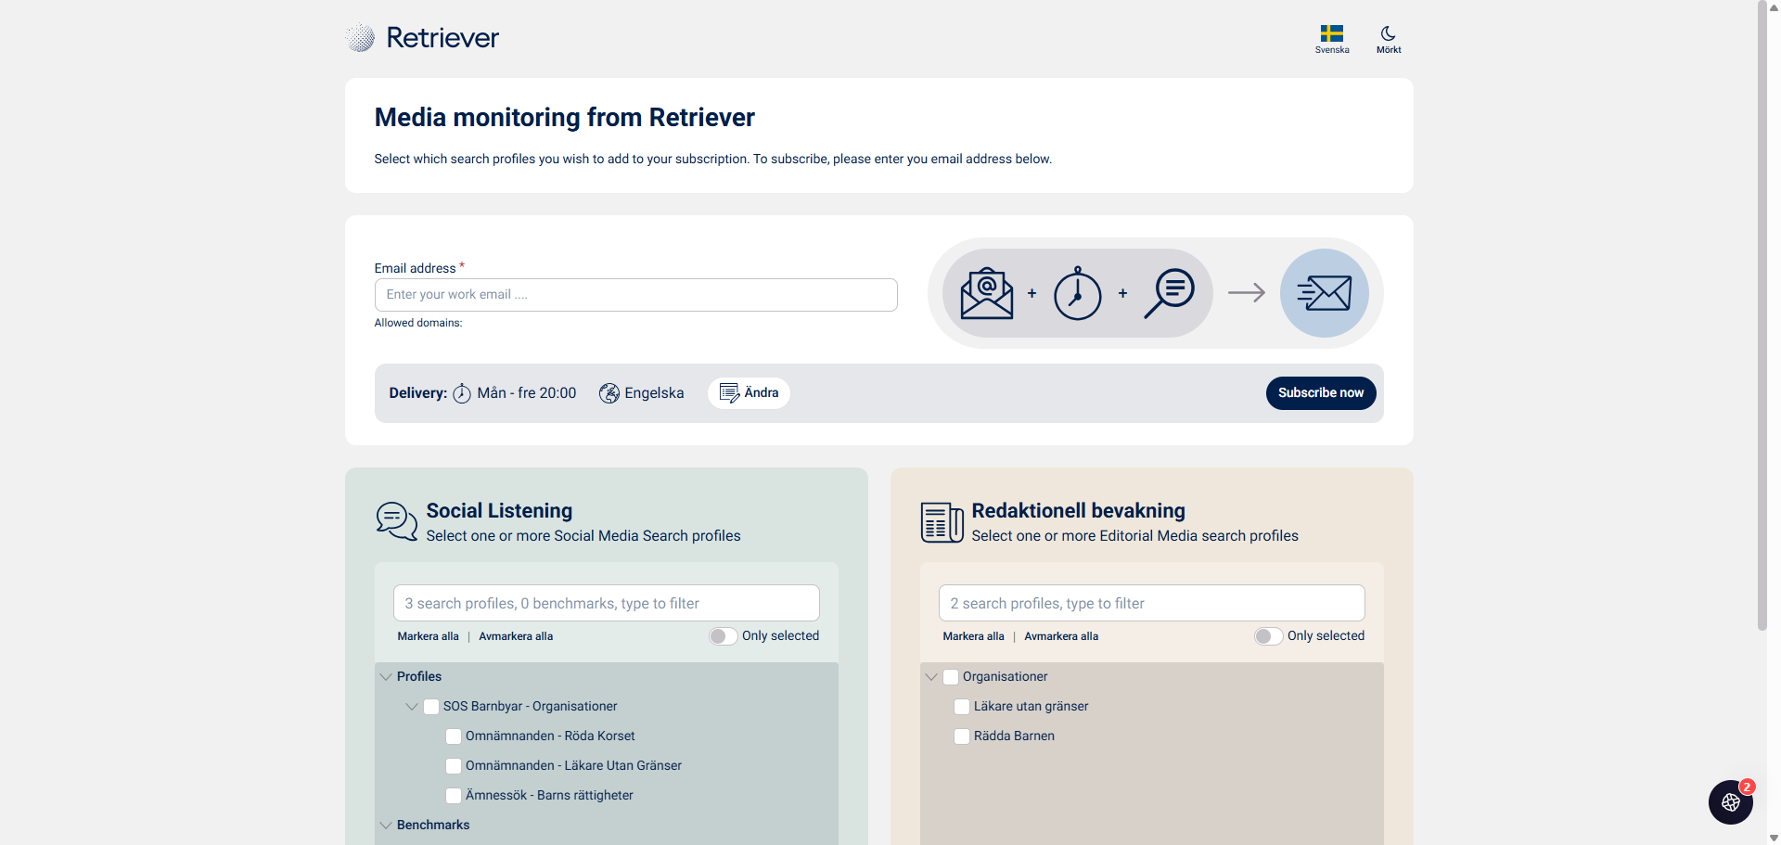Click the Engelska delivery language text
Viewport: 1781px width, 845px height.
[x=655, y=393]
